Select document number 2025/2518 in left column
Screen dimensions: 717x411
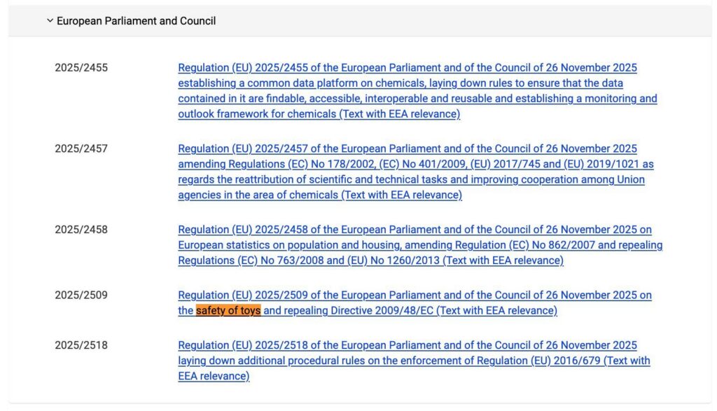pos(81,345)
